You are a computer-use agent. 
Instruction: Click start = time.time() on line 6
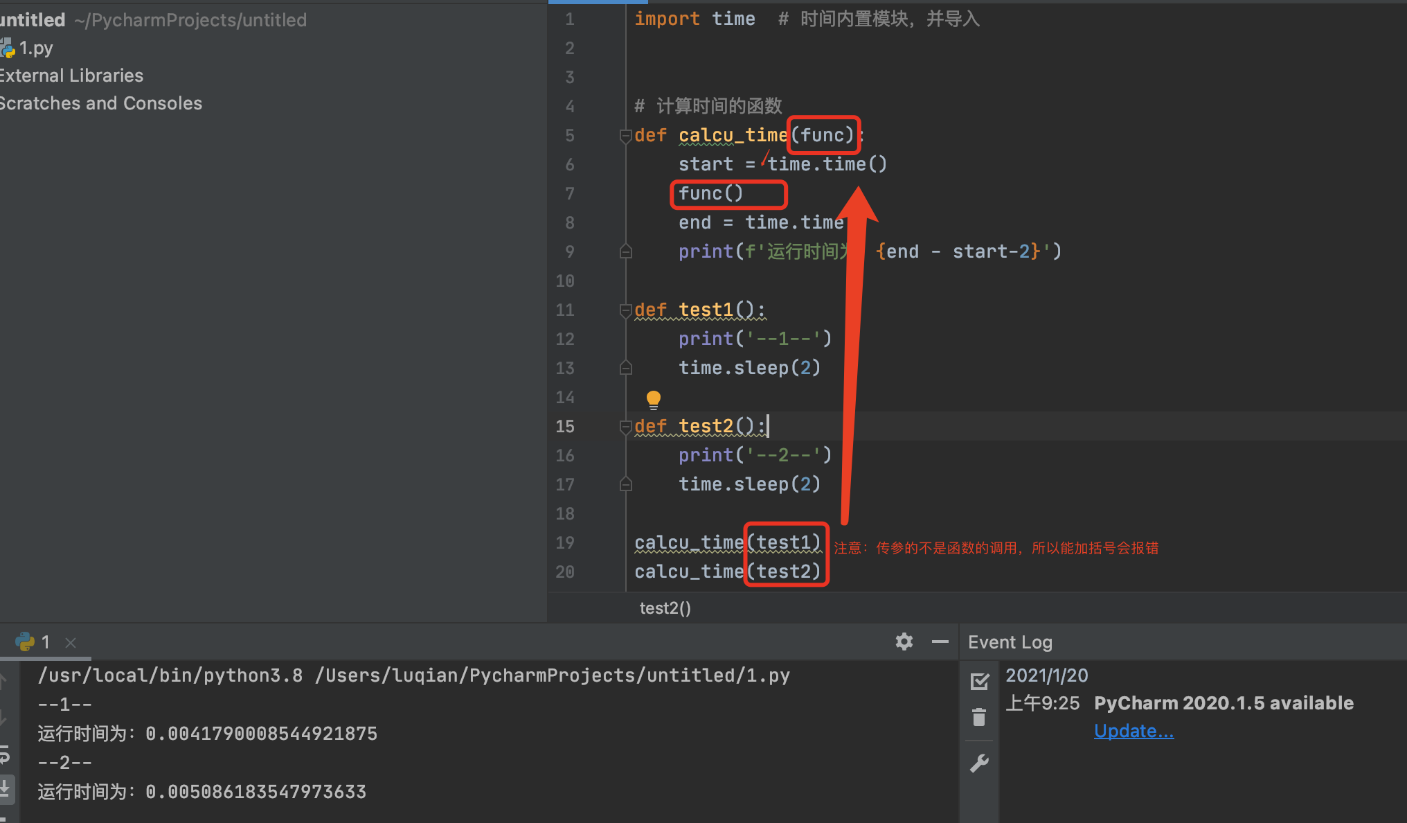coord(782,164)
